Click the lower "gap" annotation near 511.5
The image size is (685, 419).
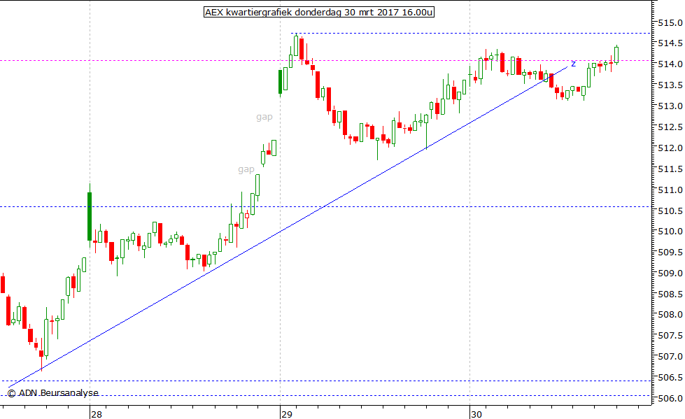click(x=246, y=169)
